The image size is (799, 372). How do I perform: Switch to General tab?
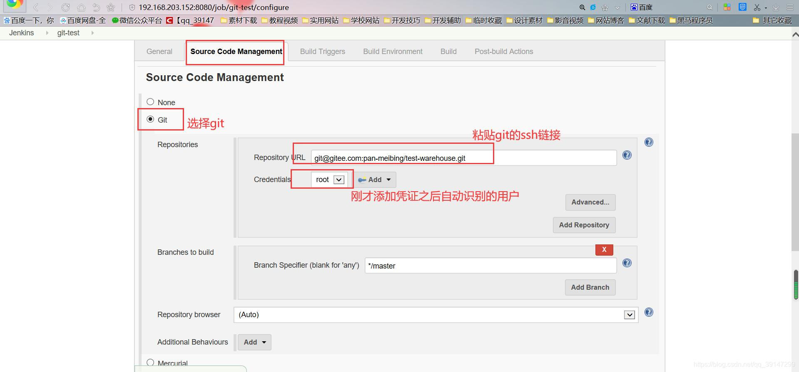pyautogui.click(x=159, y=52)
